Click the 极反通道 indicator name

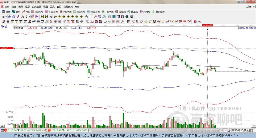[18, 28]
